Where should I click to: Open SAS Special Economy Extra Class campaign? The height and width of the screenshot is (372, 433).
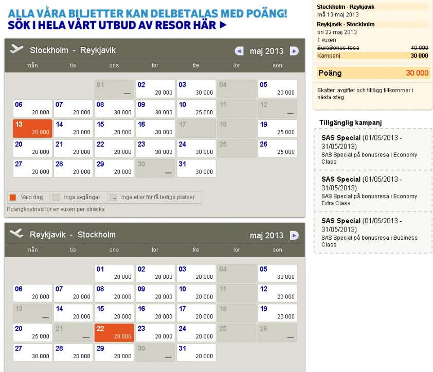click(372, 191)
